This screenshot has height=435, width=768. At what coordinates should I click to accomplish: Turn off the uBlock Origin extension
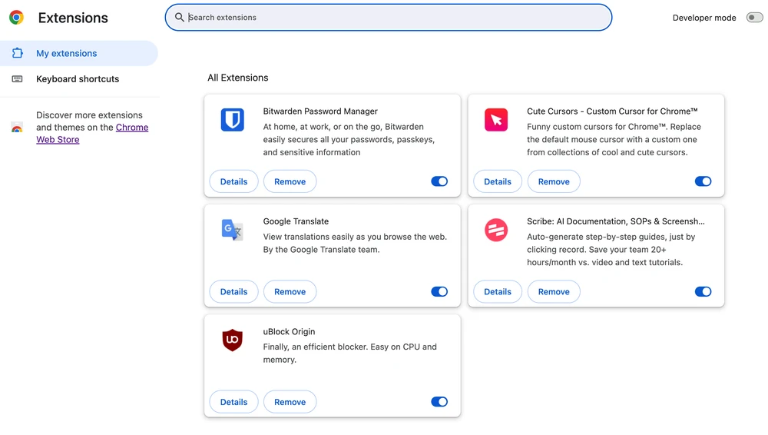coord(439,402)
